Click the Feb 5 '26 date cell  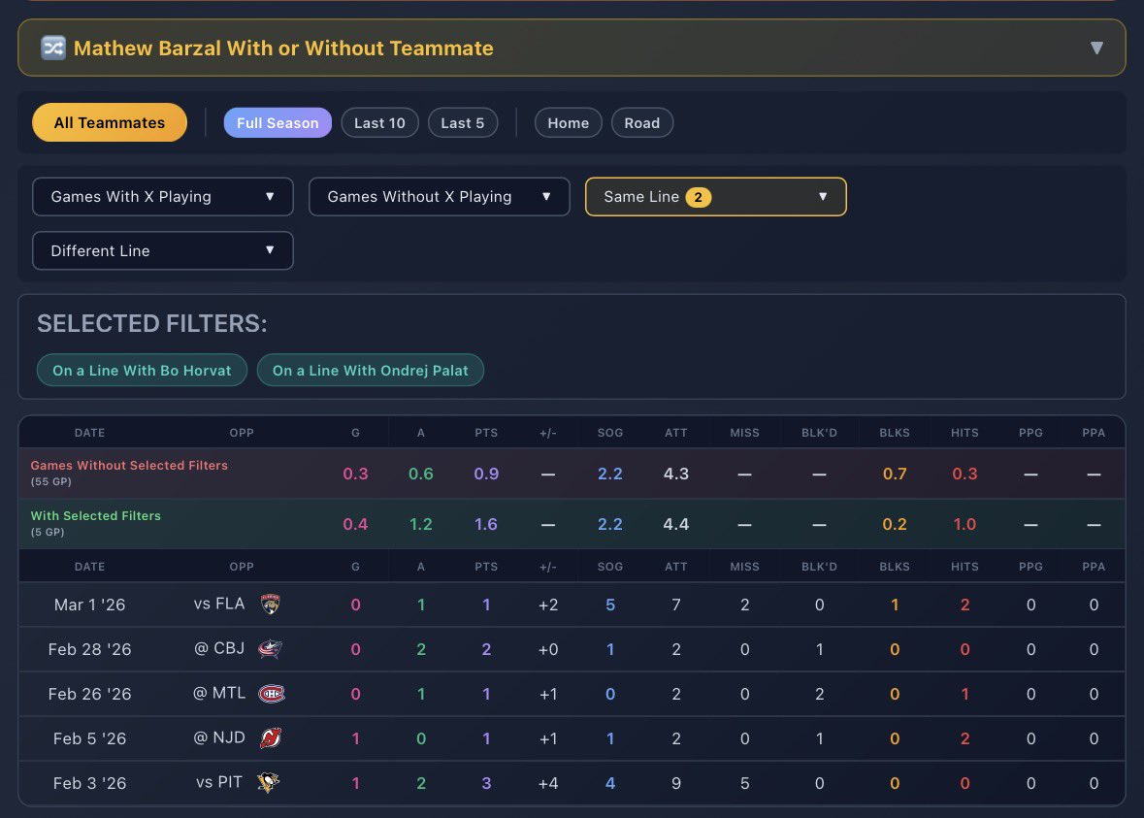click(x=89, y=737)
